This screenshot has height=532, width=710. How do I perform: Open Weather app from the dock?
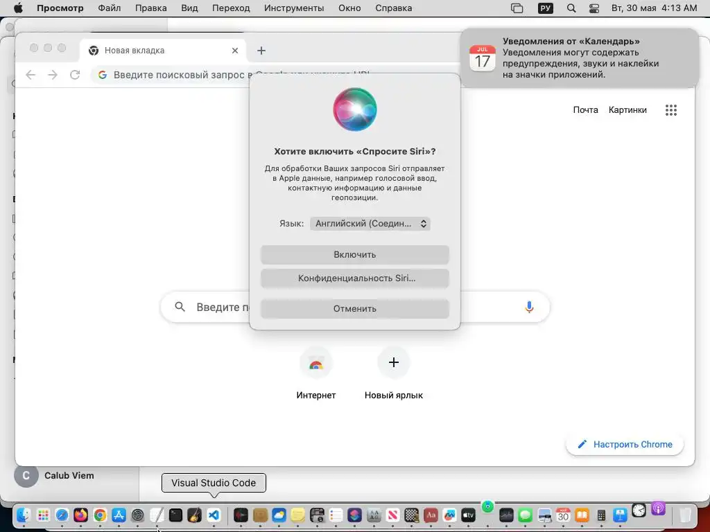click(279, 515)
